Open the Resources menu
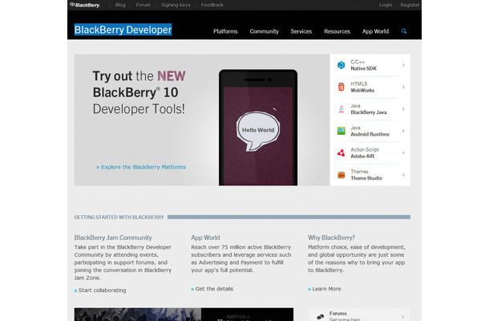The height and width of the screenshot is (321, 489). point(337,31)
